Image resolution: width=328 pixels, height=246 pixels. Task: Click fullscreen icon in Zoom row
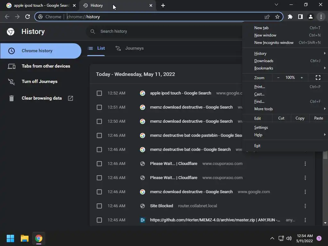(318, 78)
